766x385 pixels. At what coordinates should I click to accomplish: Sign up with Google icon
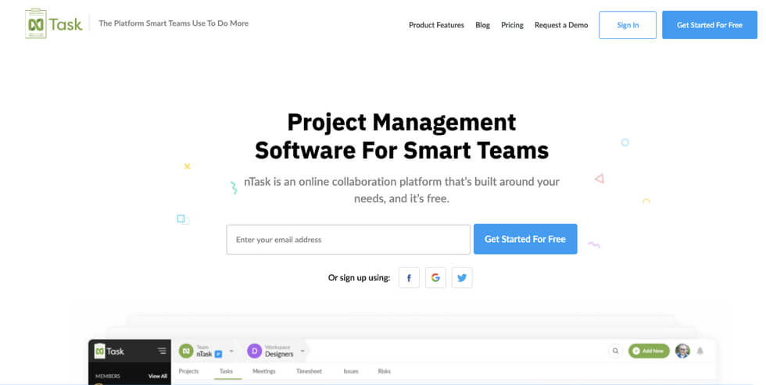(435, 278)
